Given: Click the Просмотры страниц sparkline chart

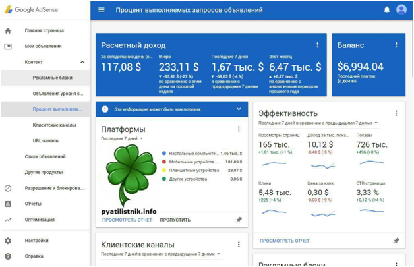Looking at the screenshot, I should click(274, 163).
